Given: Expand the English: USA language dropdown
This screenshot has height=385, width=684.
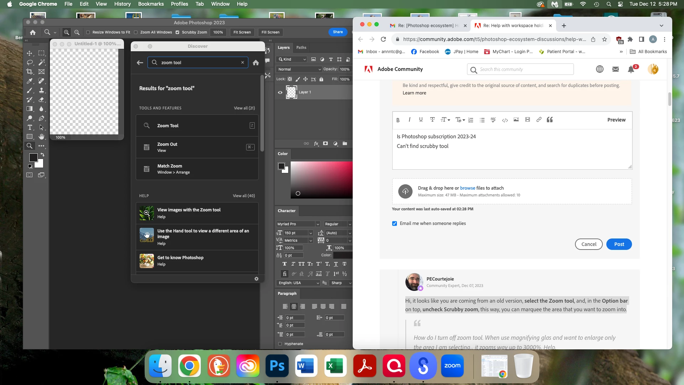Looking at the screenshot, I should click(298, 283).
